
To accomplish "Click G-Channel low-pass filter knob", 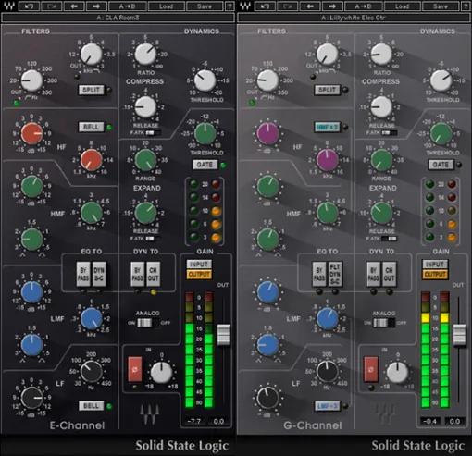I will pos(328,54).
